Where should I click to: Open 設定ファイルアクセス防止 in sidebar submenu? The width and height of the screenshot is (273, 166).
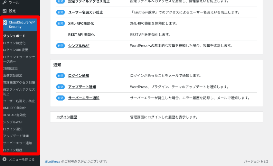[19, 92]
